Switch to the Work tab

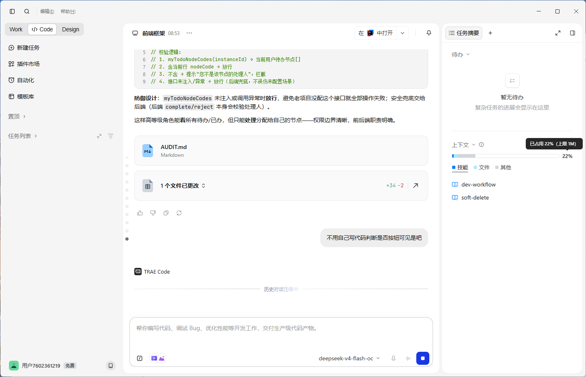pyautogui.click(x=16, y=29)
